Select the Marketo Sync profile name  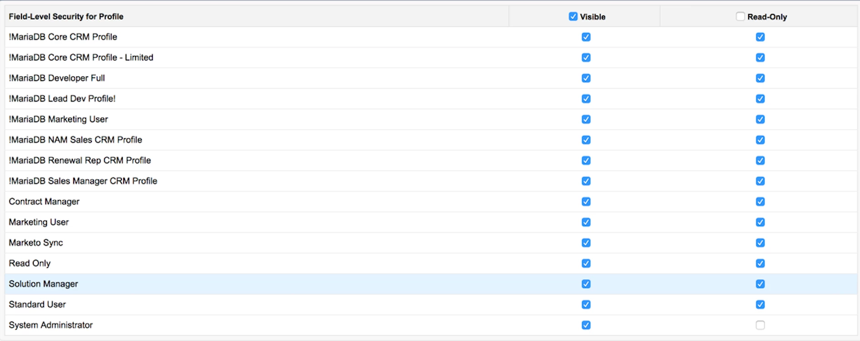[x=36, y=243]
